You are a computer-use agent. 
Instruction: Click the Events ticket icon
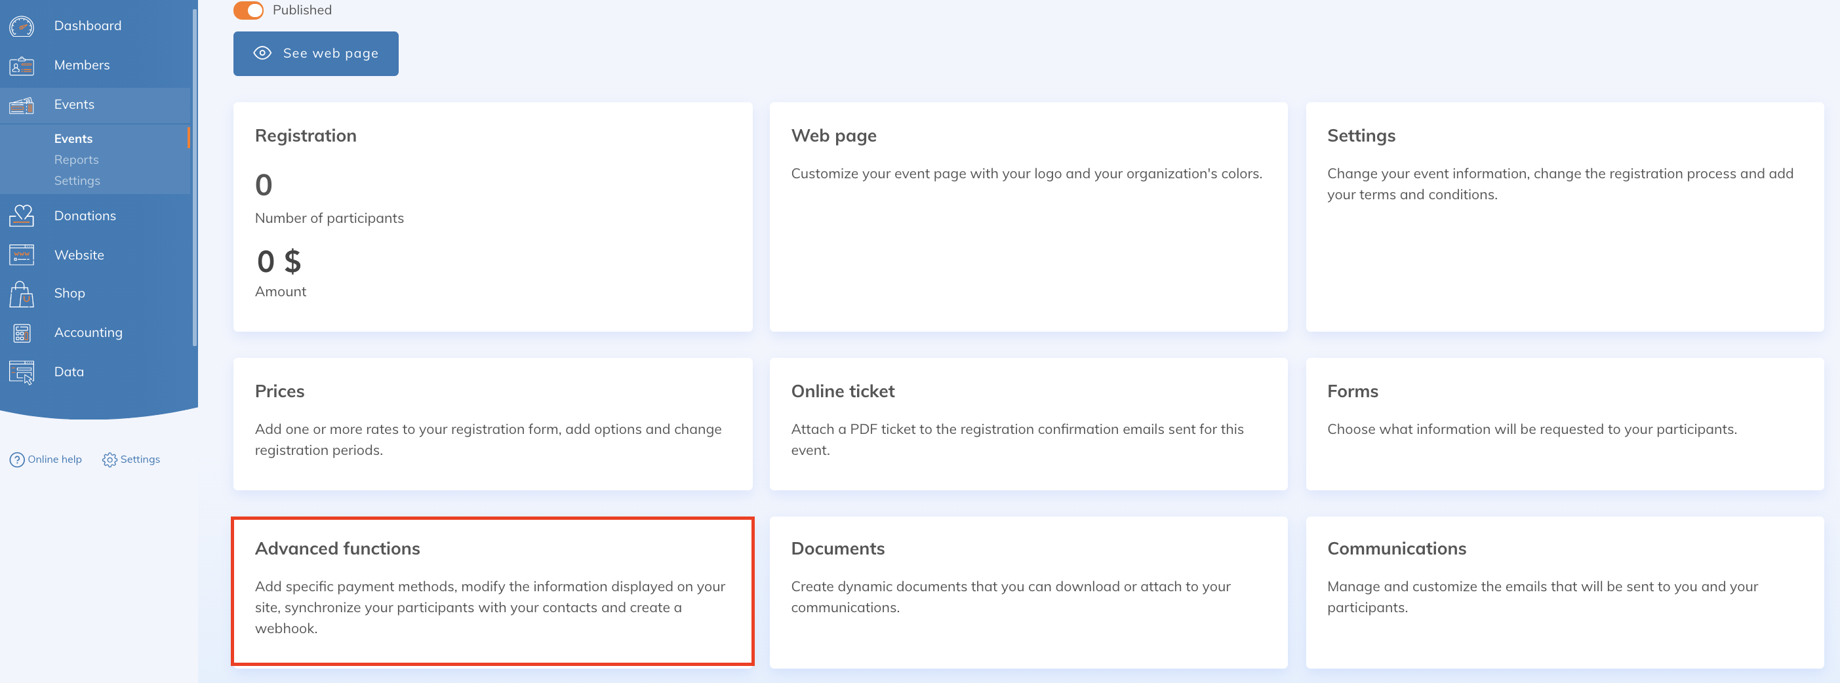click(22, 105)
